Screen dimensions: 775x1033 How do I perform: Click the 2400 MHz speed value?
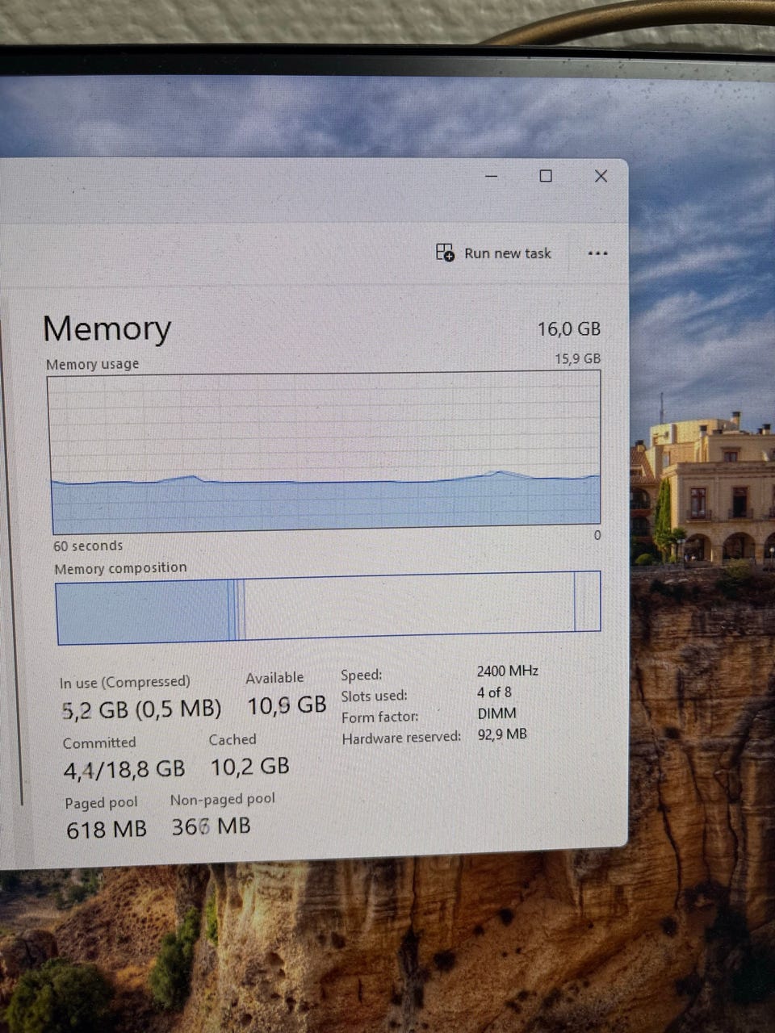[508, 671]
